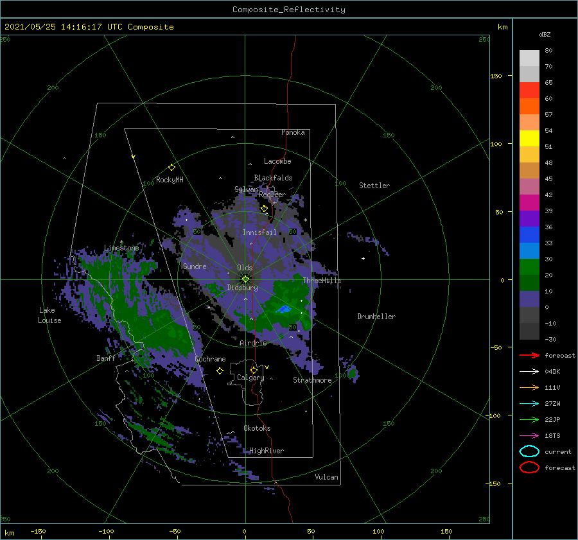The height and width of the screenshot is (540, 578).
Task: Click the cyan current ellipse icon
Action: [529, 451]
